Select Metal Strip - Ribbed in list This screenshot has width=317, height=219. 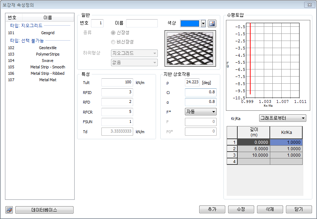[47, 73]
